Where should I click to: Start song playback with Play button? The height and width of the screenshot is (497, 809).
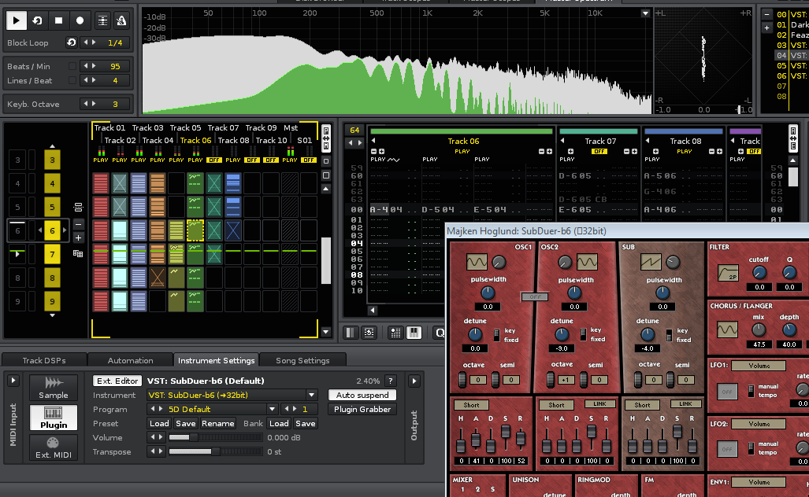point(16,20)
